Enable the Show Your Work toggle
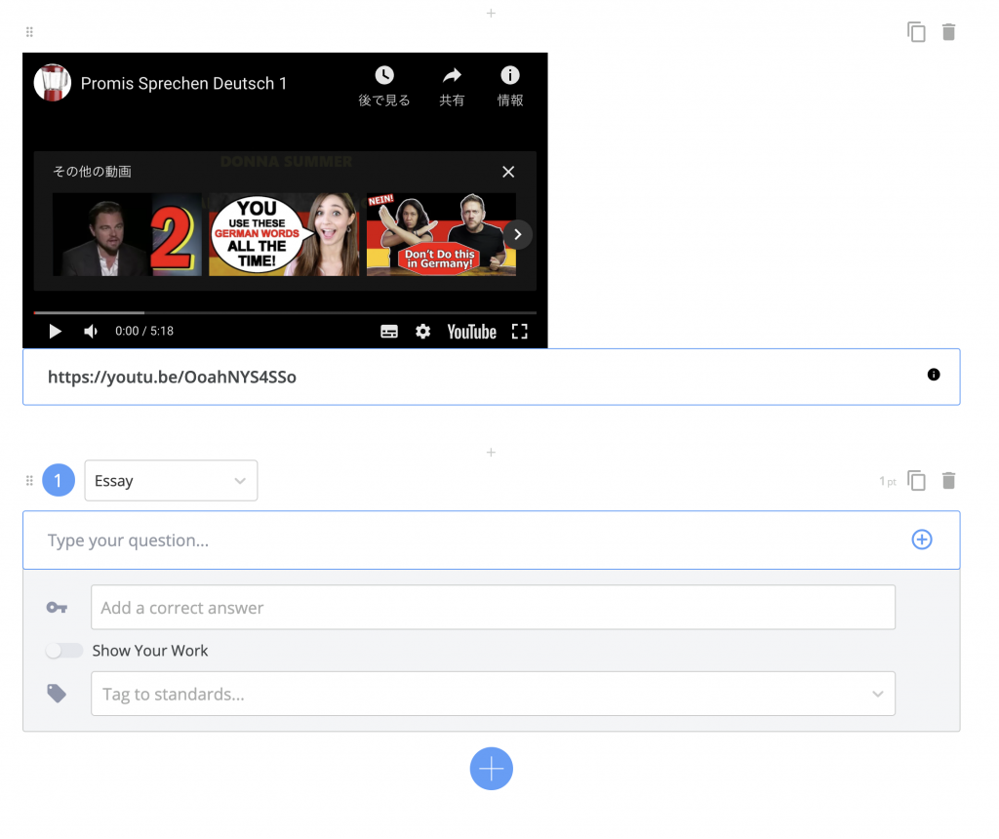The image size is (999, 839). tap(63, 651)
